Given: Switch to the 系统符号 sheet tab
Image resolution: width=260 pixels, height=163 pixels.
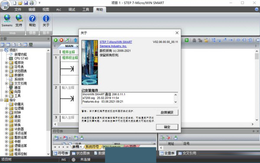Looking at the screenshot, I should coord(92,147).
